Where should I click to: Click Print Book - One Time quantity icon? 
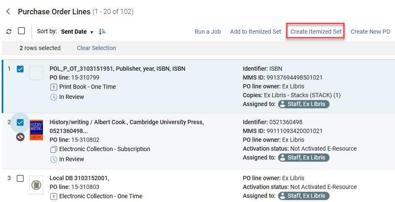pyautogui.click(x=53, y=87)
